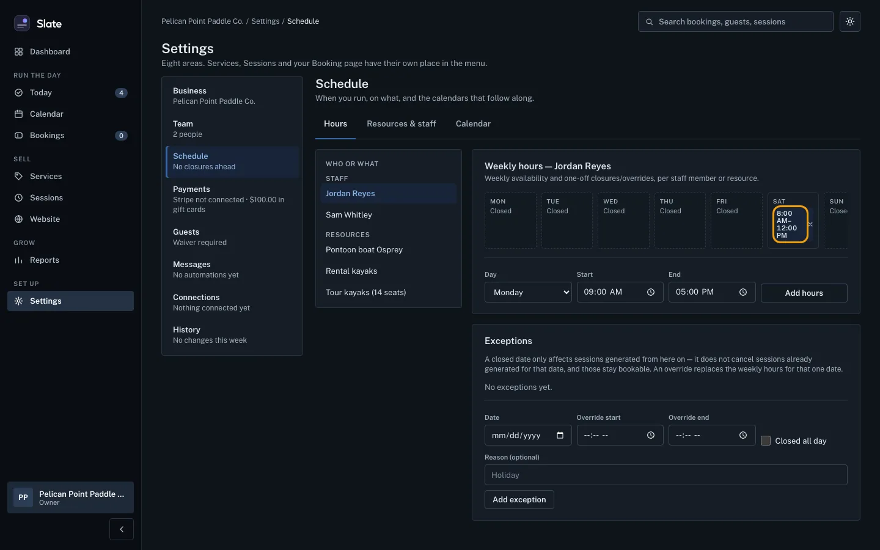Switch to the Resources & staff tab

402,124
